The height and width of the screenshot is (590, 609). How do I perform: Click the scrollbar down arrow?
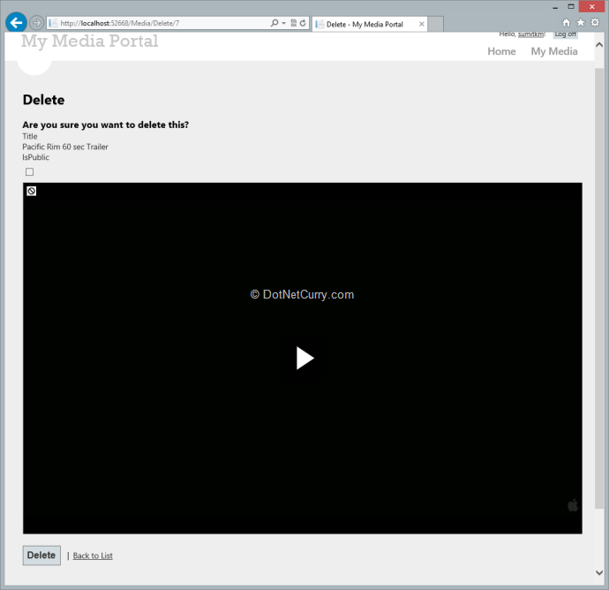point(599,572)
